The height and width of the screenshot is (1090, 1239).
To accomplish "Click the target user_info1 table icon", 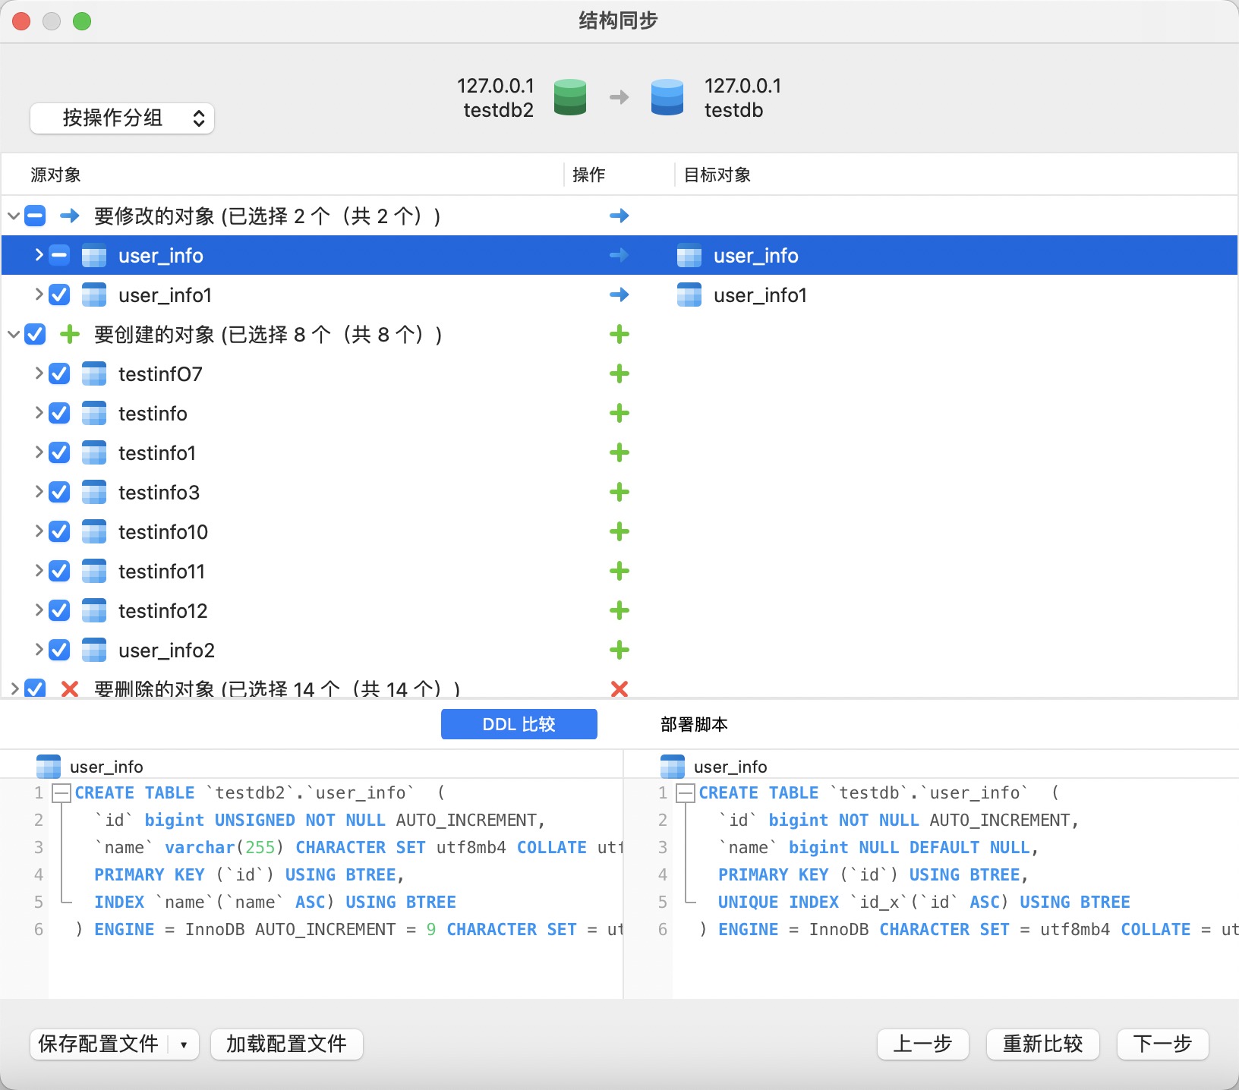I will coord(689,295).
